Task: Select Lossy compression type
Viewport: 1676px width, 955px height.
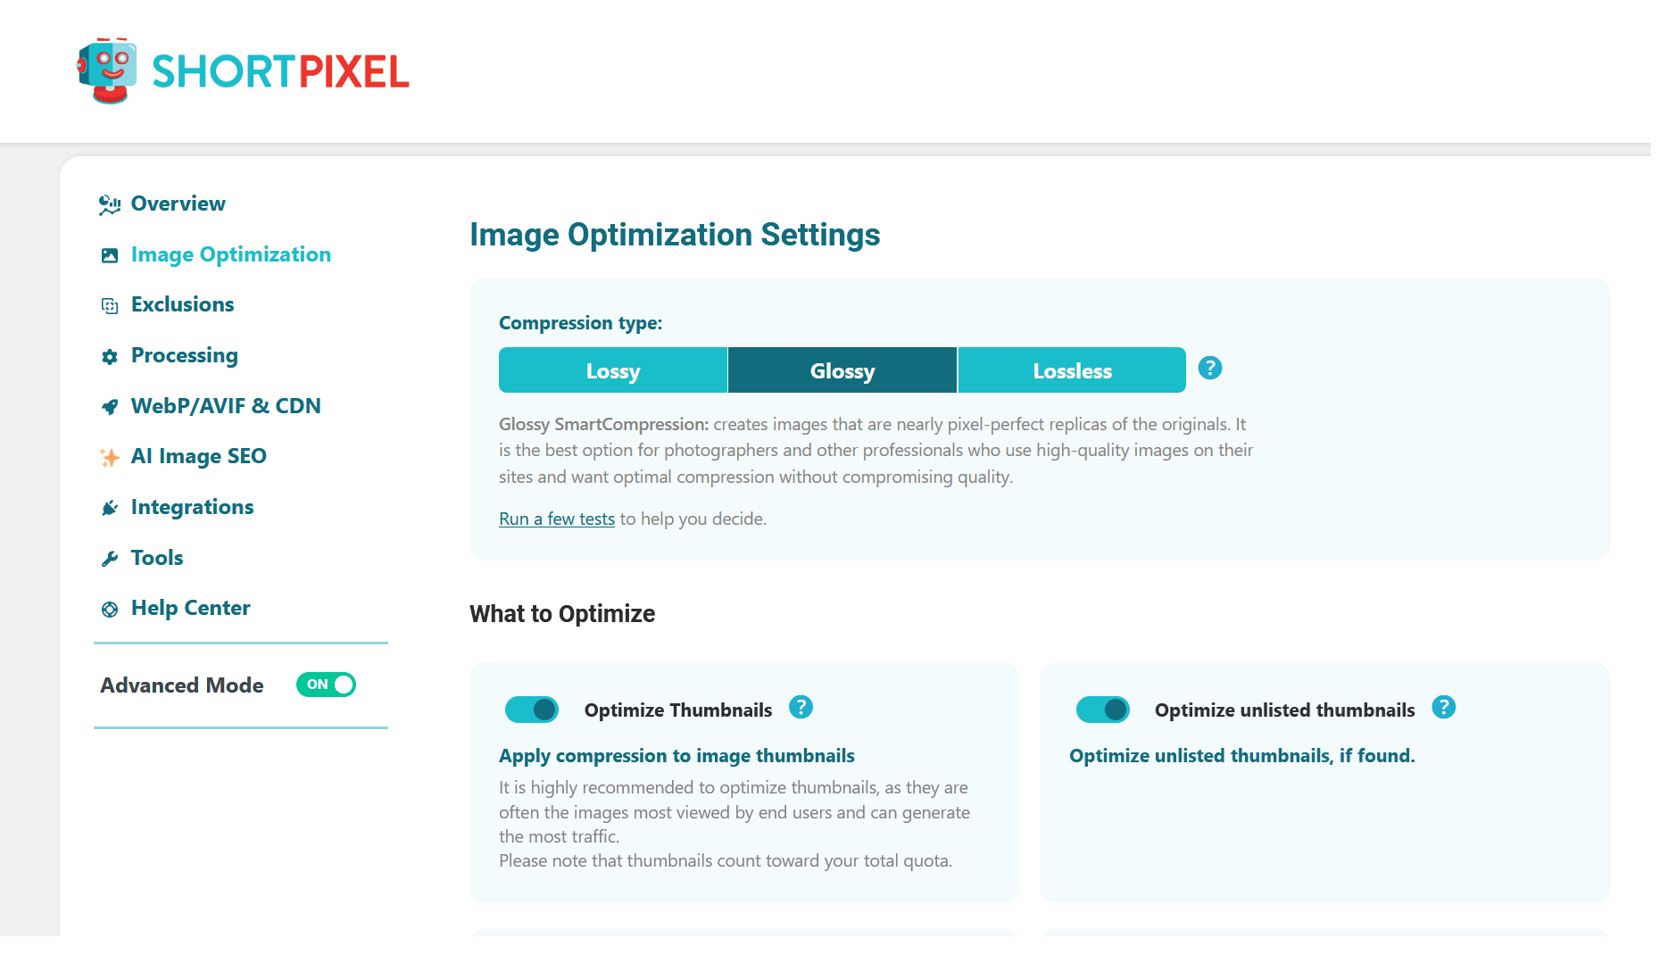Action: 613,370
